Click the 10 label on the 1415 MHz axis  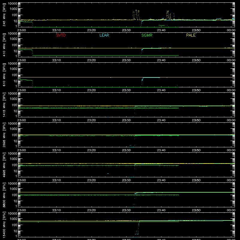point(15,111)
